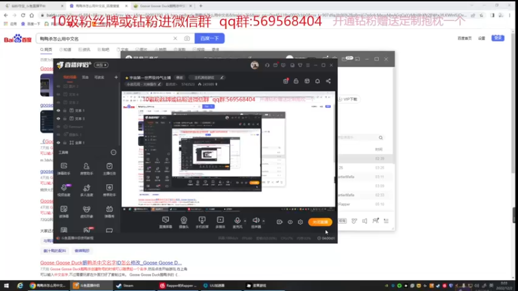Viewport: 518px width, 291px height.
Task: Click the layer list scrollbar in 直播伴侣
Action: tap(119, 114)
